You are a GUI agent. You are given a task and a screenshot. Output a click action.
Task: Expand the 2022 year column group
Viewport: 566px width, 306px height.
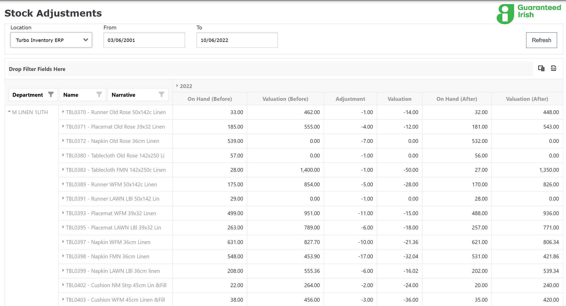[x=177, y=86]
